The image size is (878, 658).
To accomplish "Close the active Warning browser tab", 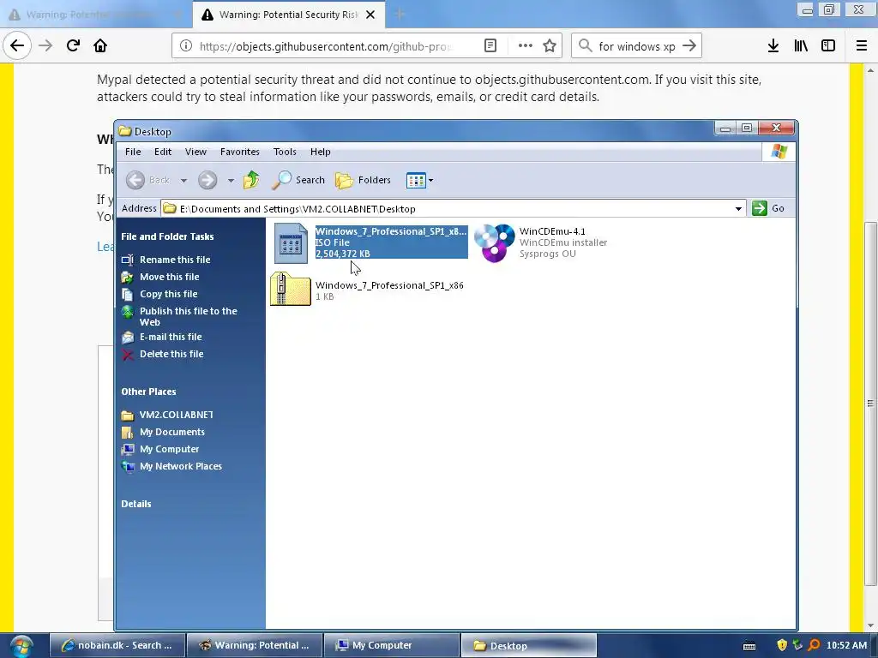I will pos(370,15).
